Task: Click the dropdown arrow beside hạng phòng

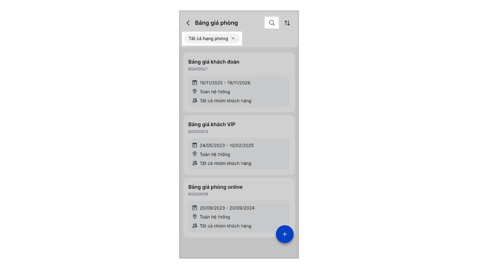Action: coord(233,39)
